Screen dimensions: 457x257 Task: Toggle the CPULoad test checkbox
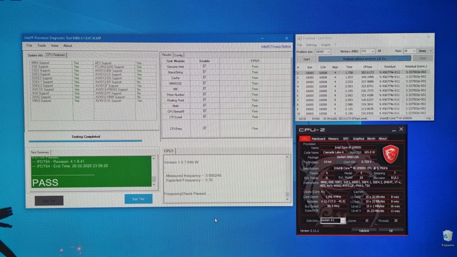[x=204, y=117]
